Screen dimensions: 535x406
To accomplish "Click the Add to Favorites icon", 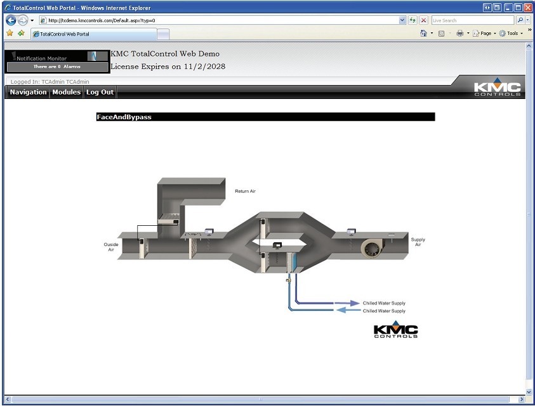I will [21, 33].
